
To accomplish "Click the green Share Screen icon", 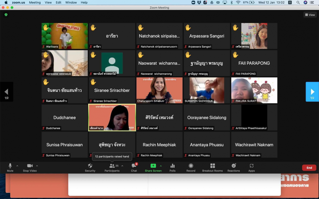I will [153, 166].
